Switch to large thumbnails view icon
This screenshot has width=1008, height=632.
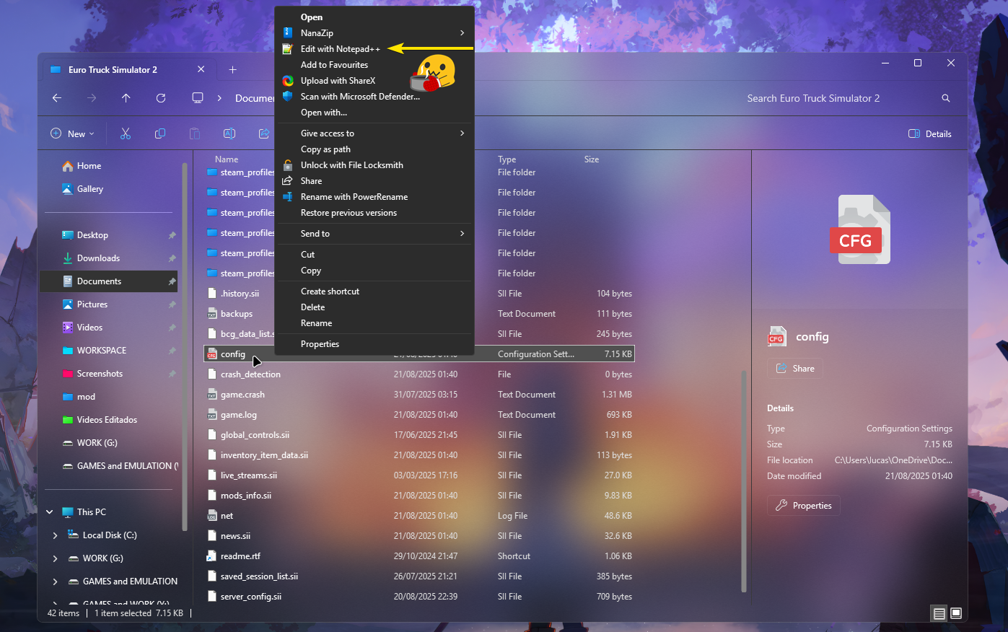956,613
